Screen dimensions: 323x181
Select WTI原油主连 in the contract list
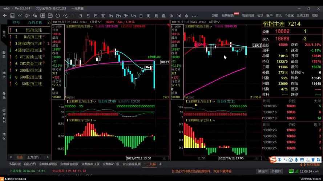(x=31, y=57)
